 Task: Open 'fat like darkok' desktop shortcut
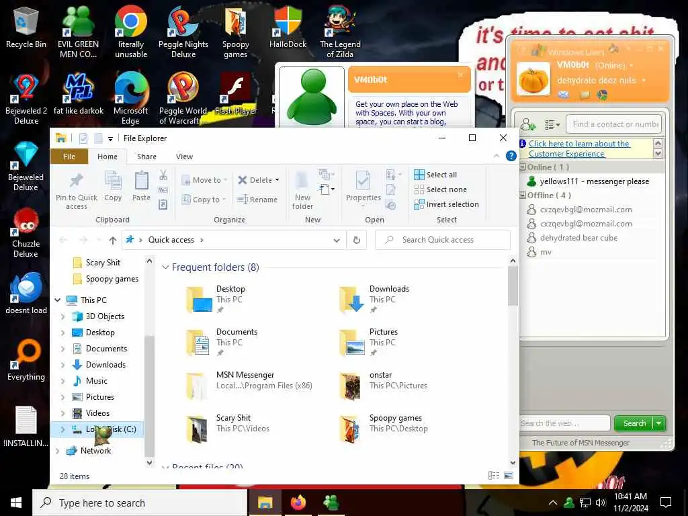78,94
